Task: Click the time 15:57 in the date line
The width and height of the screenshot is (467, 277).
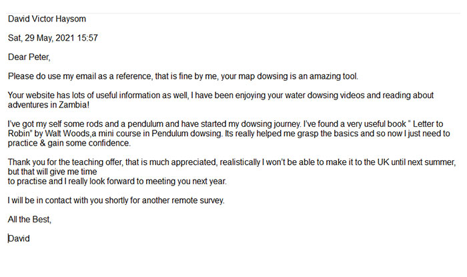Action: 87,38
